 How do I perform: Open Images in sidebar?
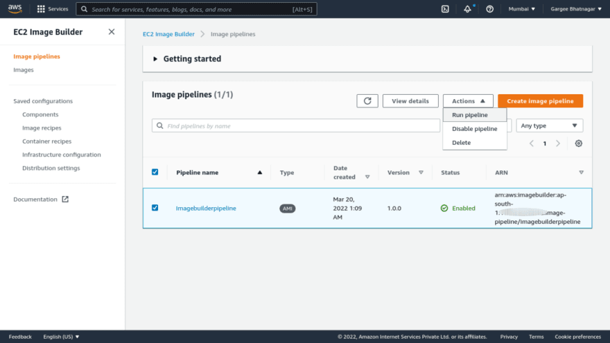tap(24, 69)
